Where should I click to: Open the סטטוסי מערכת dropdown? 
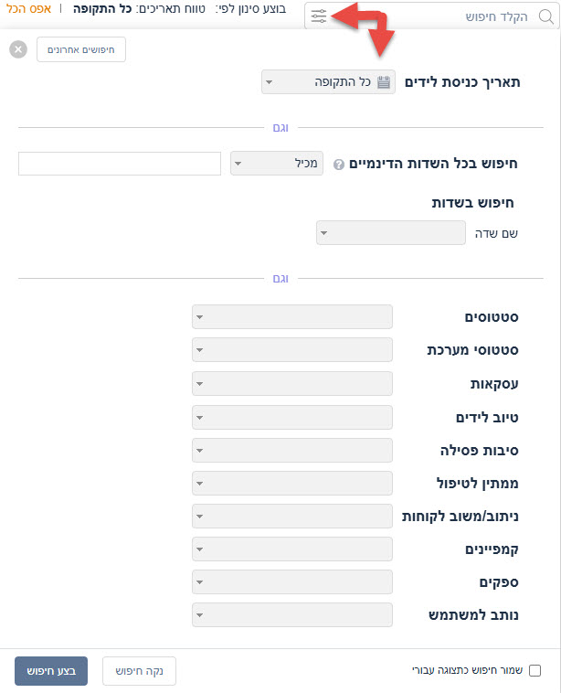pos(292,350)
